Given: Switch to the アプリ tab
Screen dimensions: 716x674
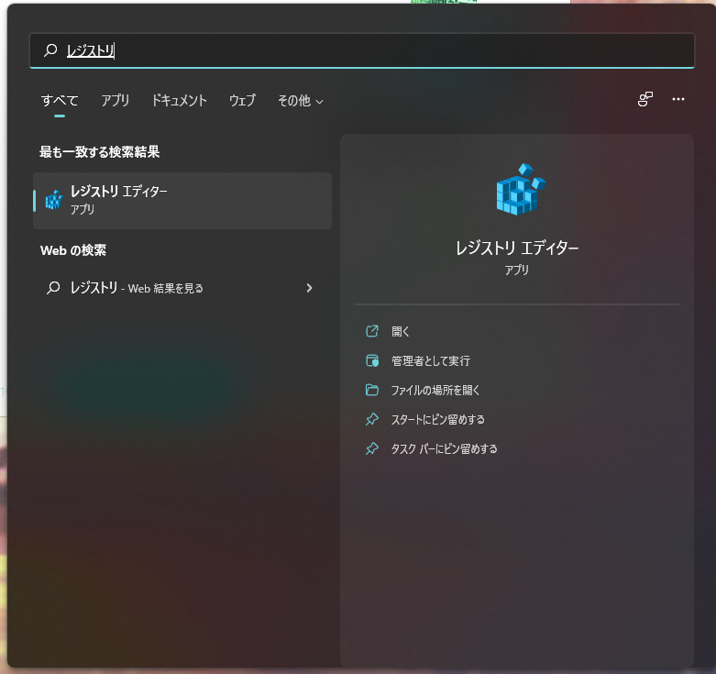Looking at the screenshot, I should [x=116, y=100].
